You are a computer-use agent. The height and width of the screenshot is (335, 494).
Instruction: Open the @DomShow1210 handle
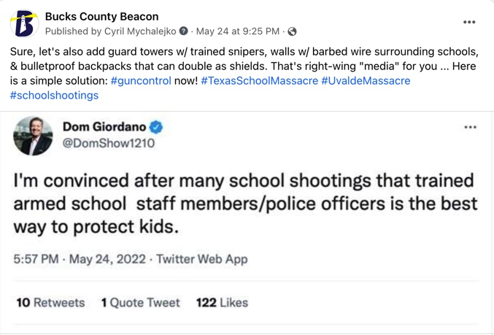click(x=109, y=143)
